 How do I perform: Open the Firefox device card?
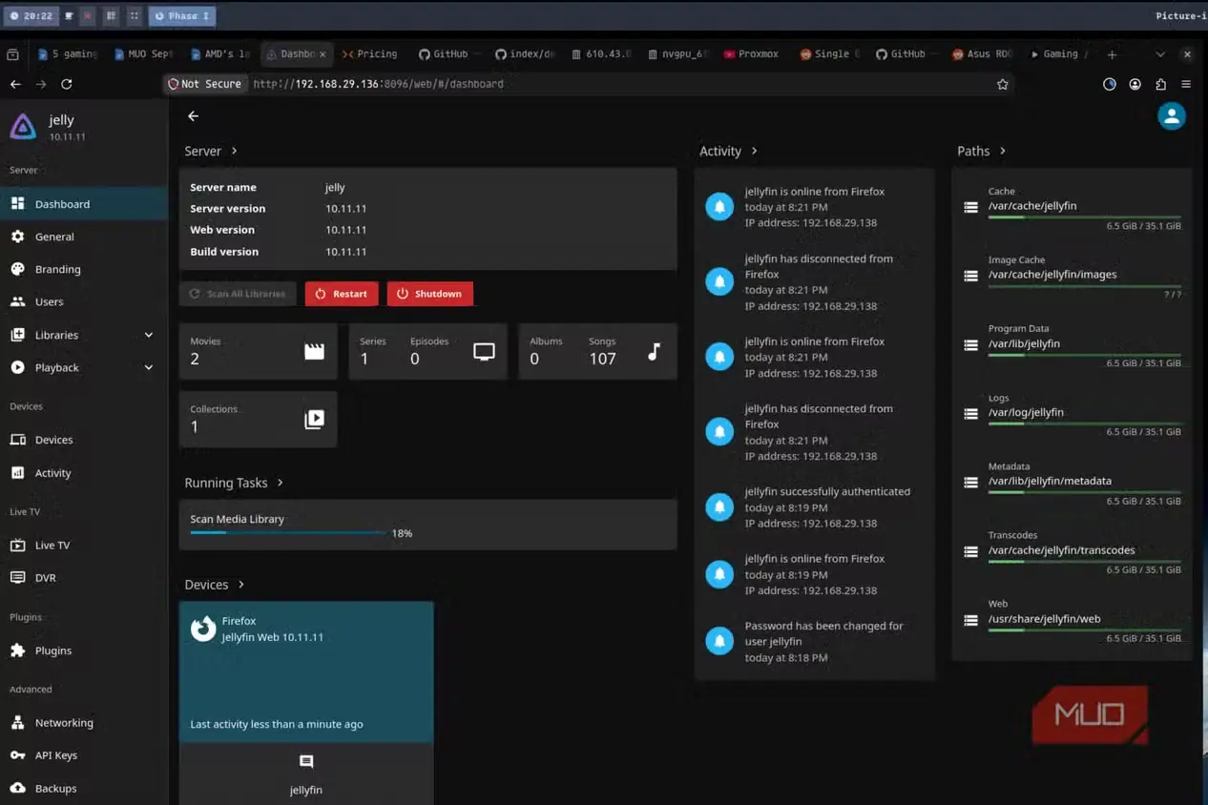tap(306, 672)
